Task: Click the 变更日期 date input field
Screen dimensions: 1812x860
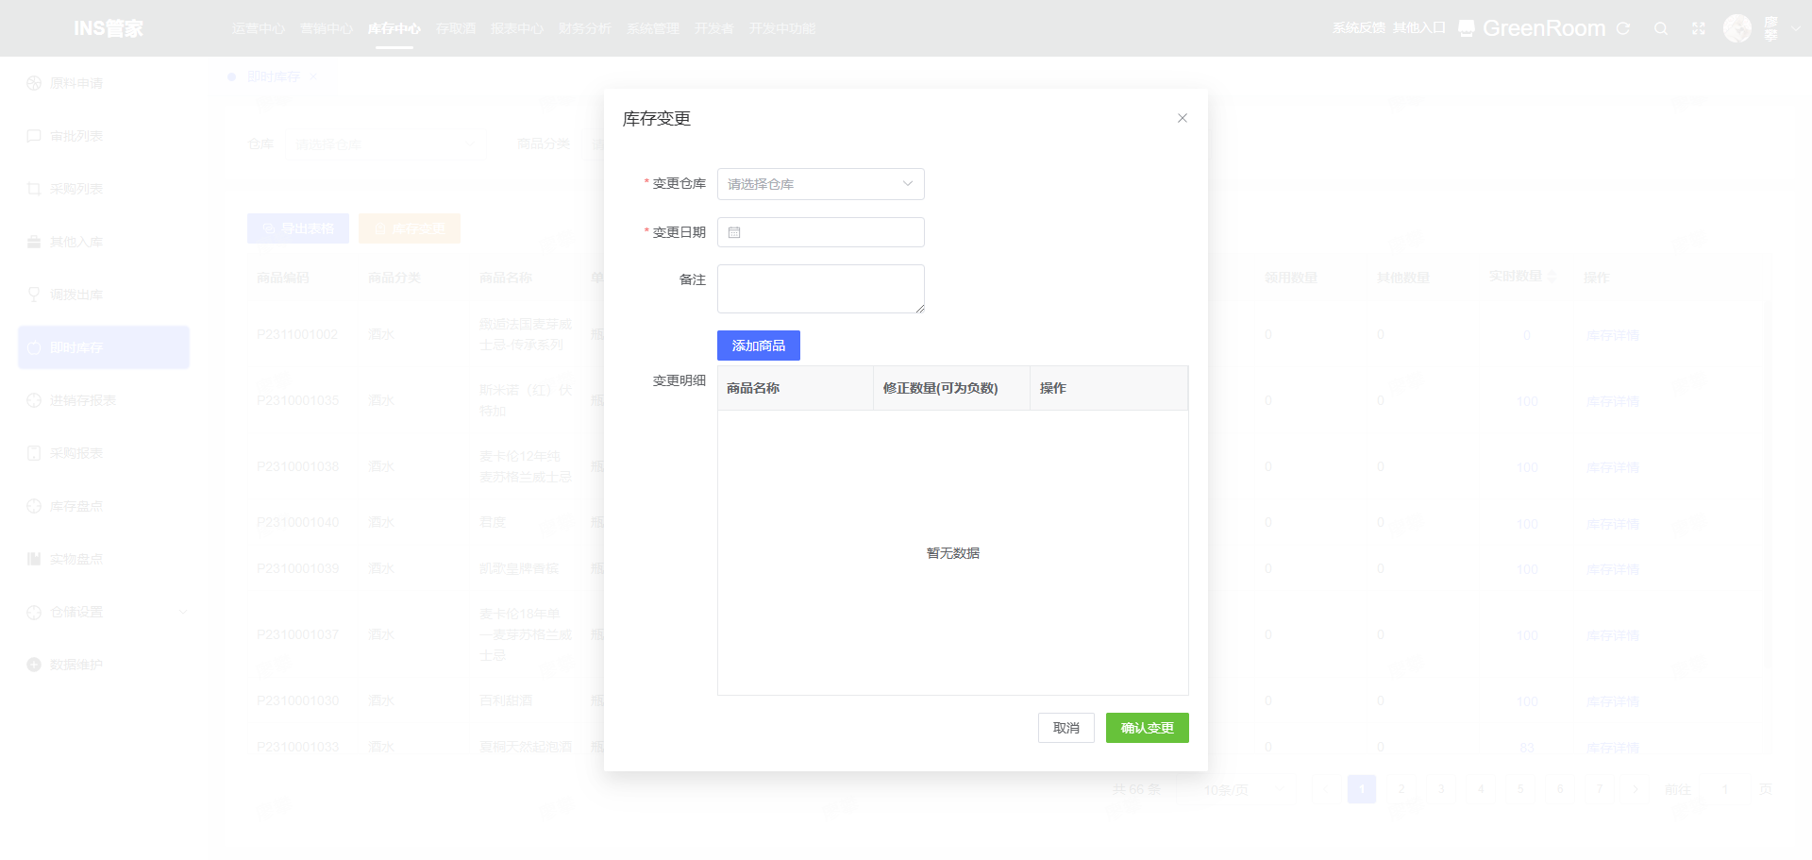Action: (820, 232)
